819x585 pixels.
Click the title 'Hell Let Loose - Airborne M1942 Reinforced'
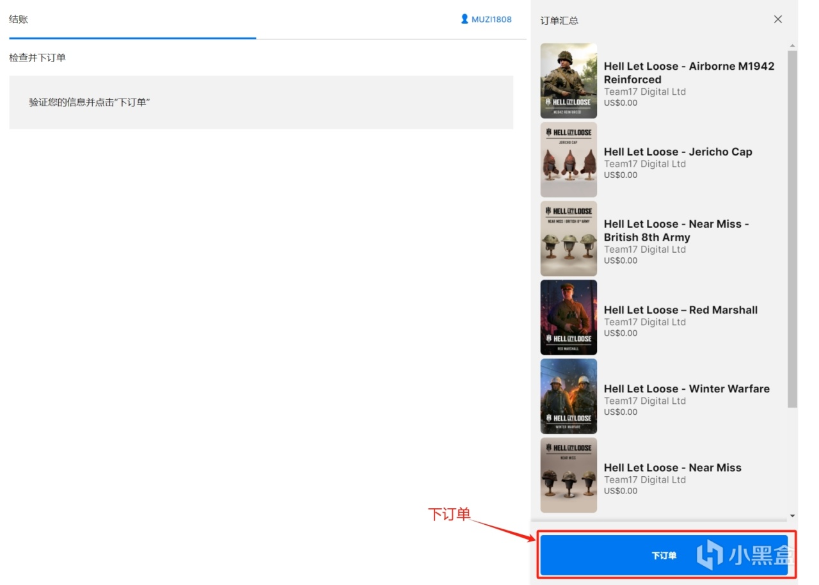coord(689,73)
